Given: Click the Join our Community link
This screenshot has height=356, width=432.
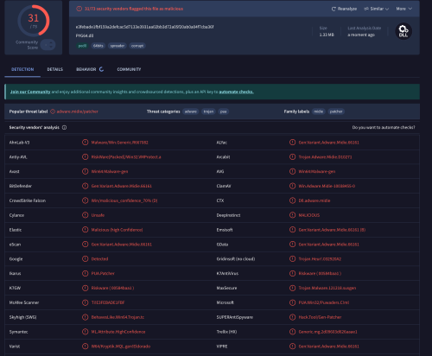Looking at the screenshot, I should pyautogui.click(x=30, y=92).
